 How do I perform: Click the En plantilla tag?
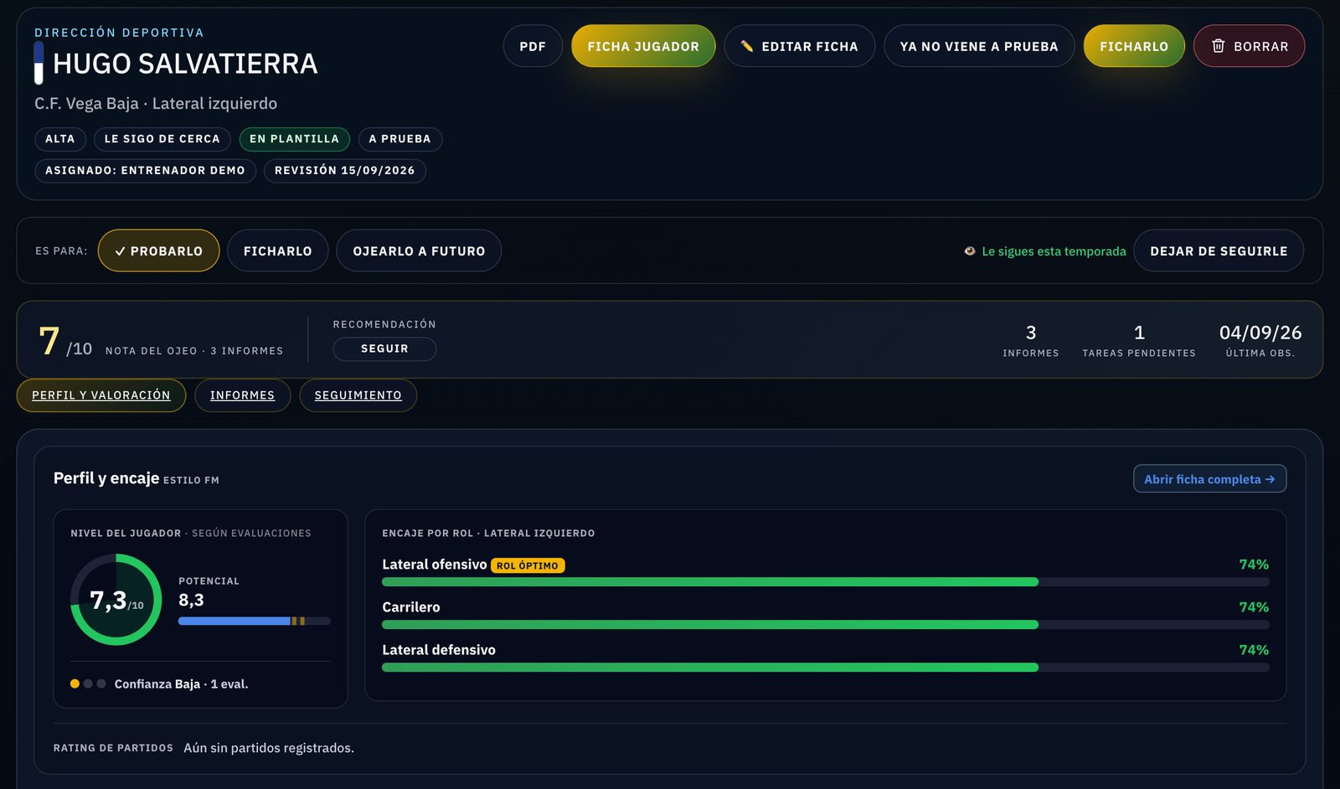[x=294, y=139]
